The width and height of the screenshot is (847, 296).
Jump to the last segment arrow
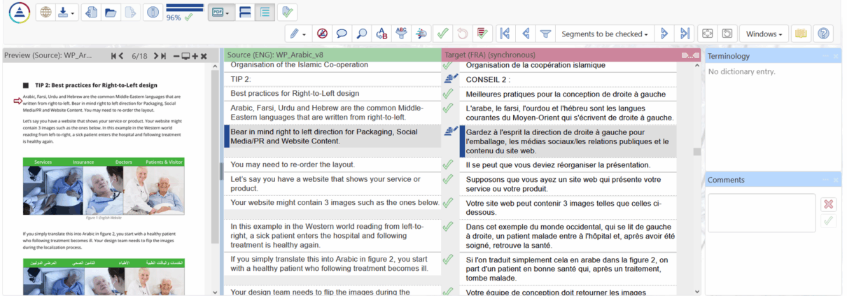tap(685, 34)
